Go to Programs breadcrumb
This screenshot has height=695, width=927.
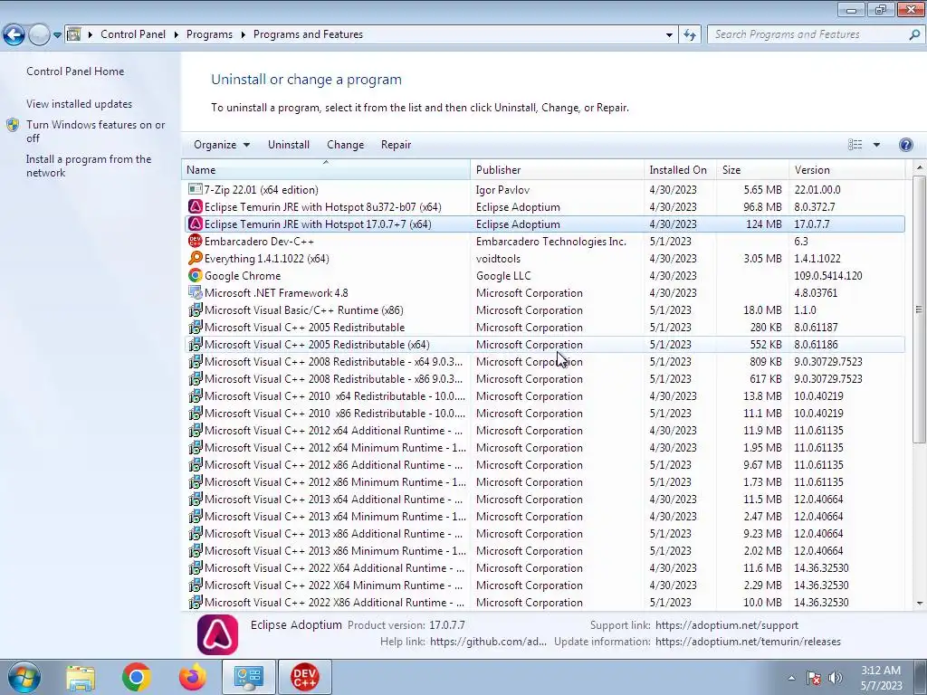pyautogui.click(x=209, y=34)
